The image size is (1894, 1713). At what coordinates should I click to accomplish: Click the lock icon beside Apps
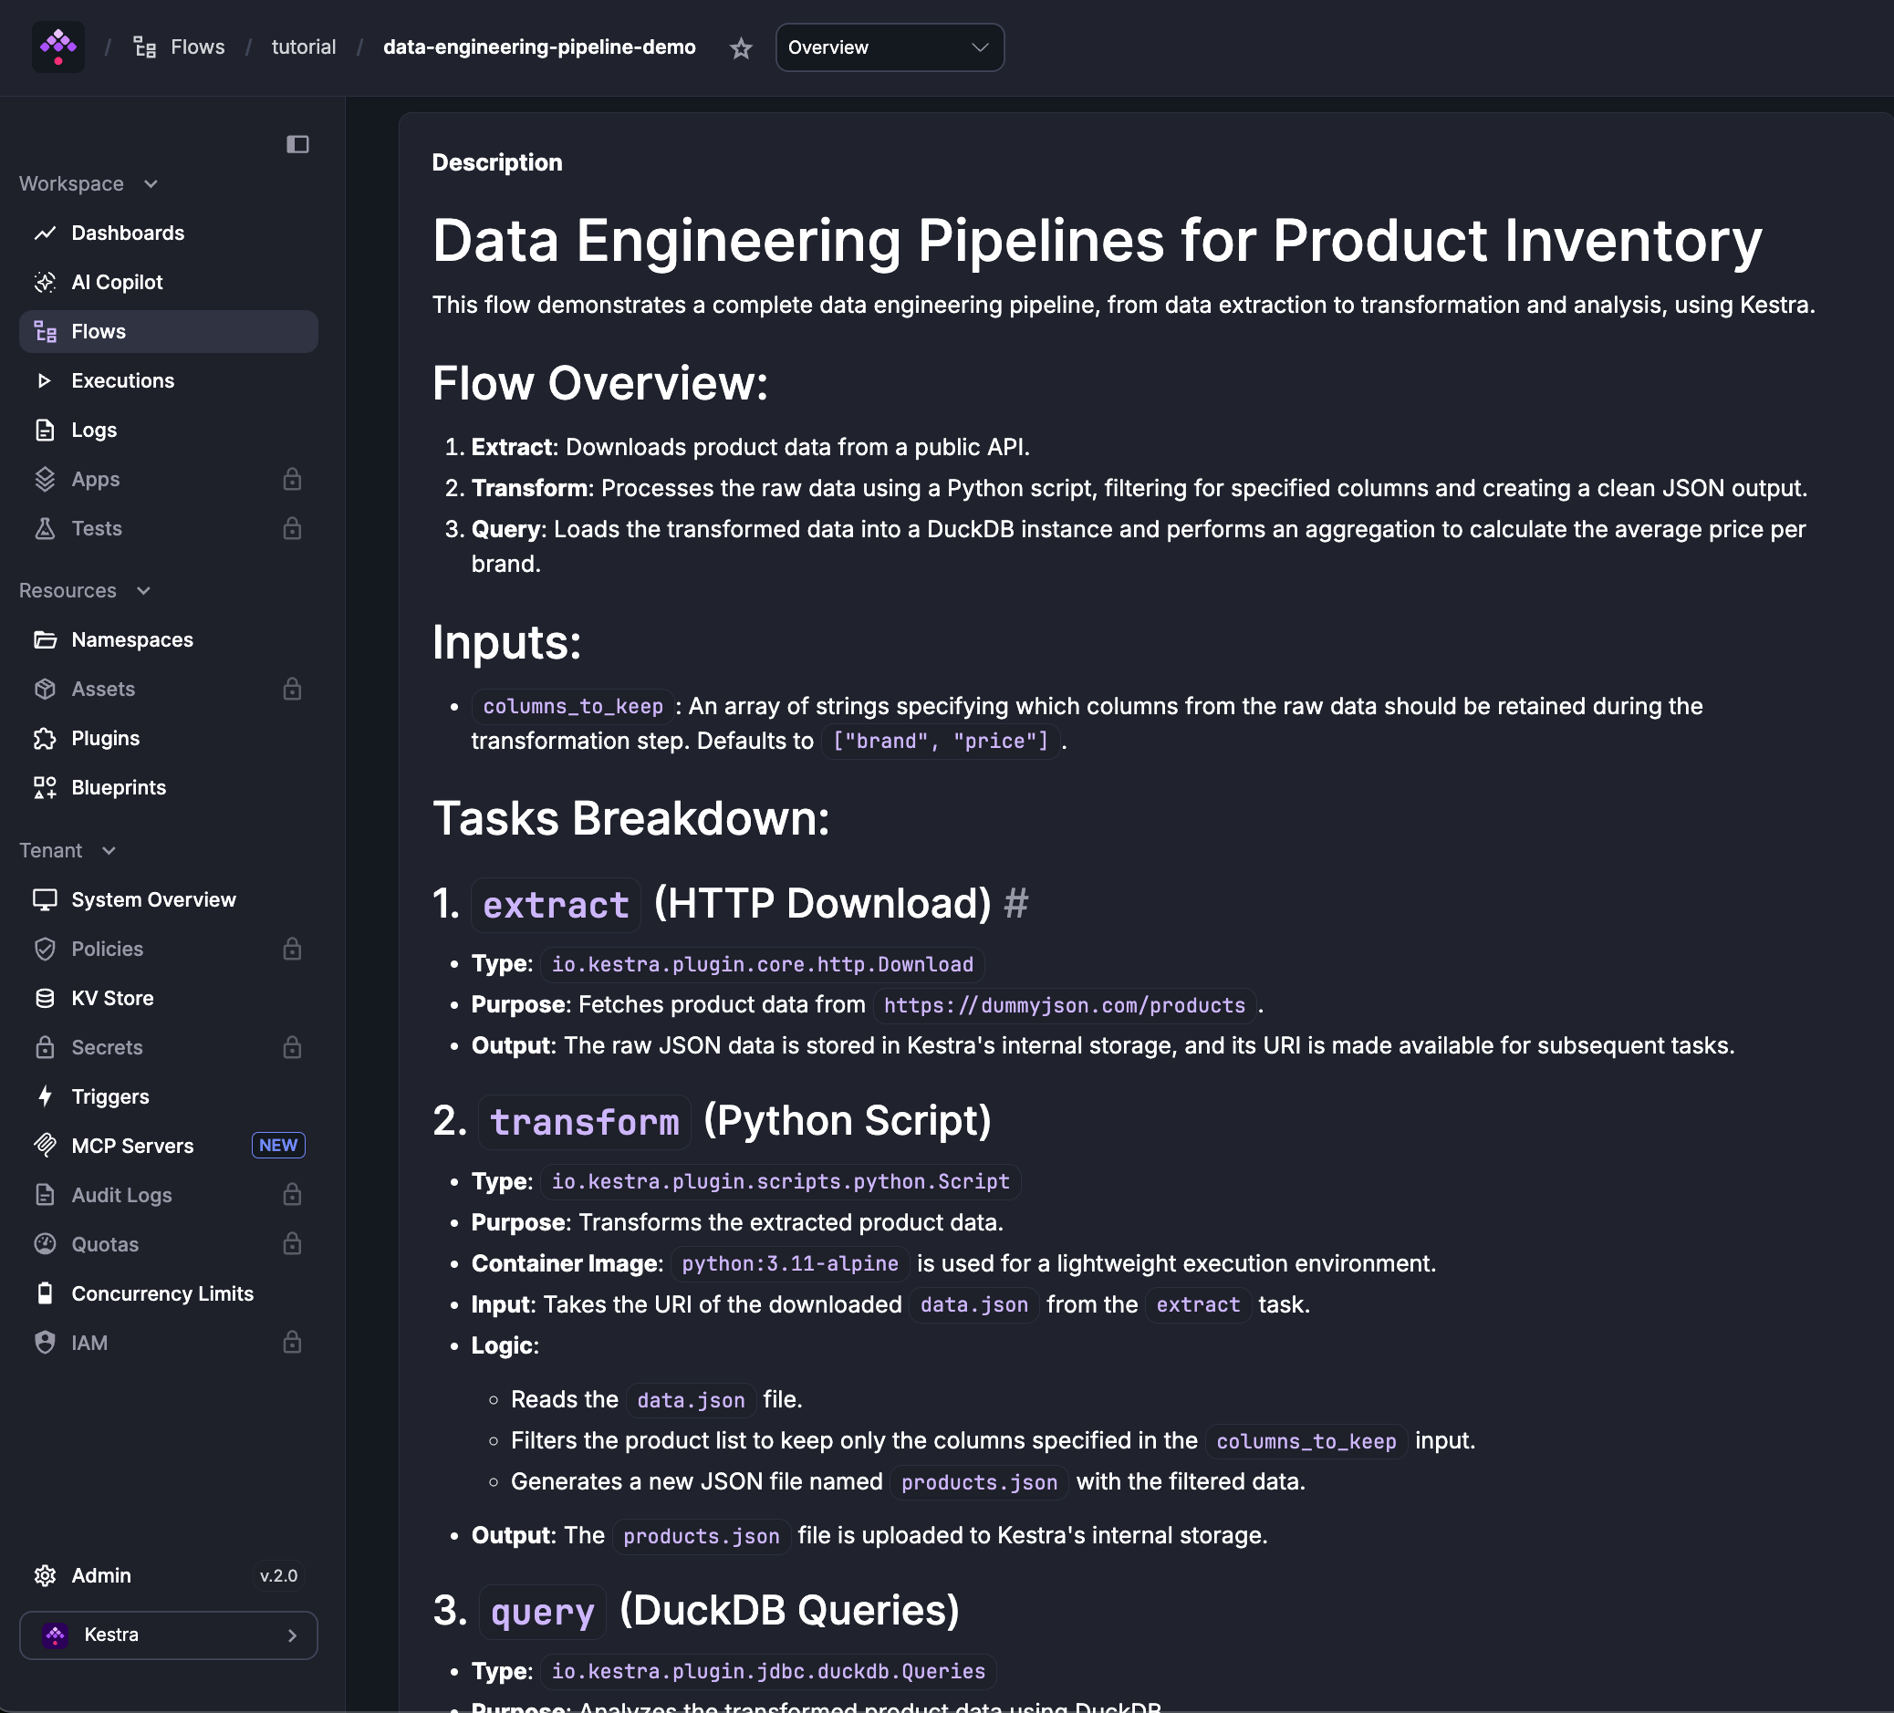tap(292, 479)
